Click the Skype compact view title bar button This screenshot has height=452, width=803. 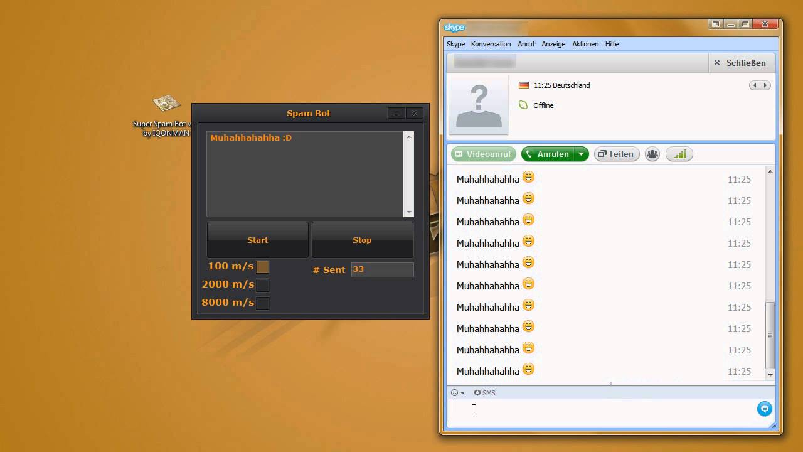tap(716, 24)
